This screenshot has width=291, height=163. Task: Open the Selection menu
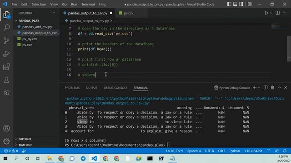point(39,4)
